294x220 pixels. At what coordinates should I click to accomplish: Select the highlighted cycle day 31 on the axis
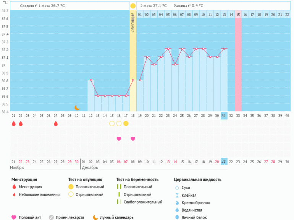pos(224,116)
